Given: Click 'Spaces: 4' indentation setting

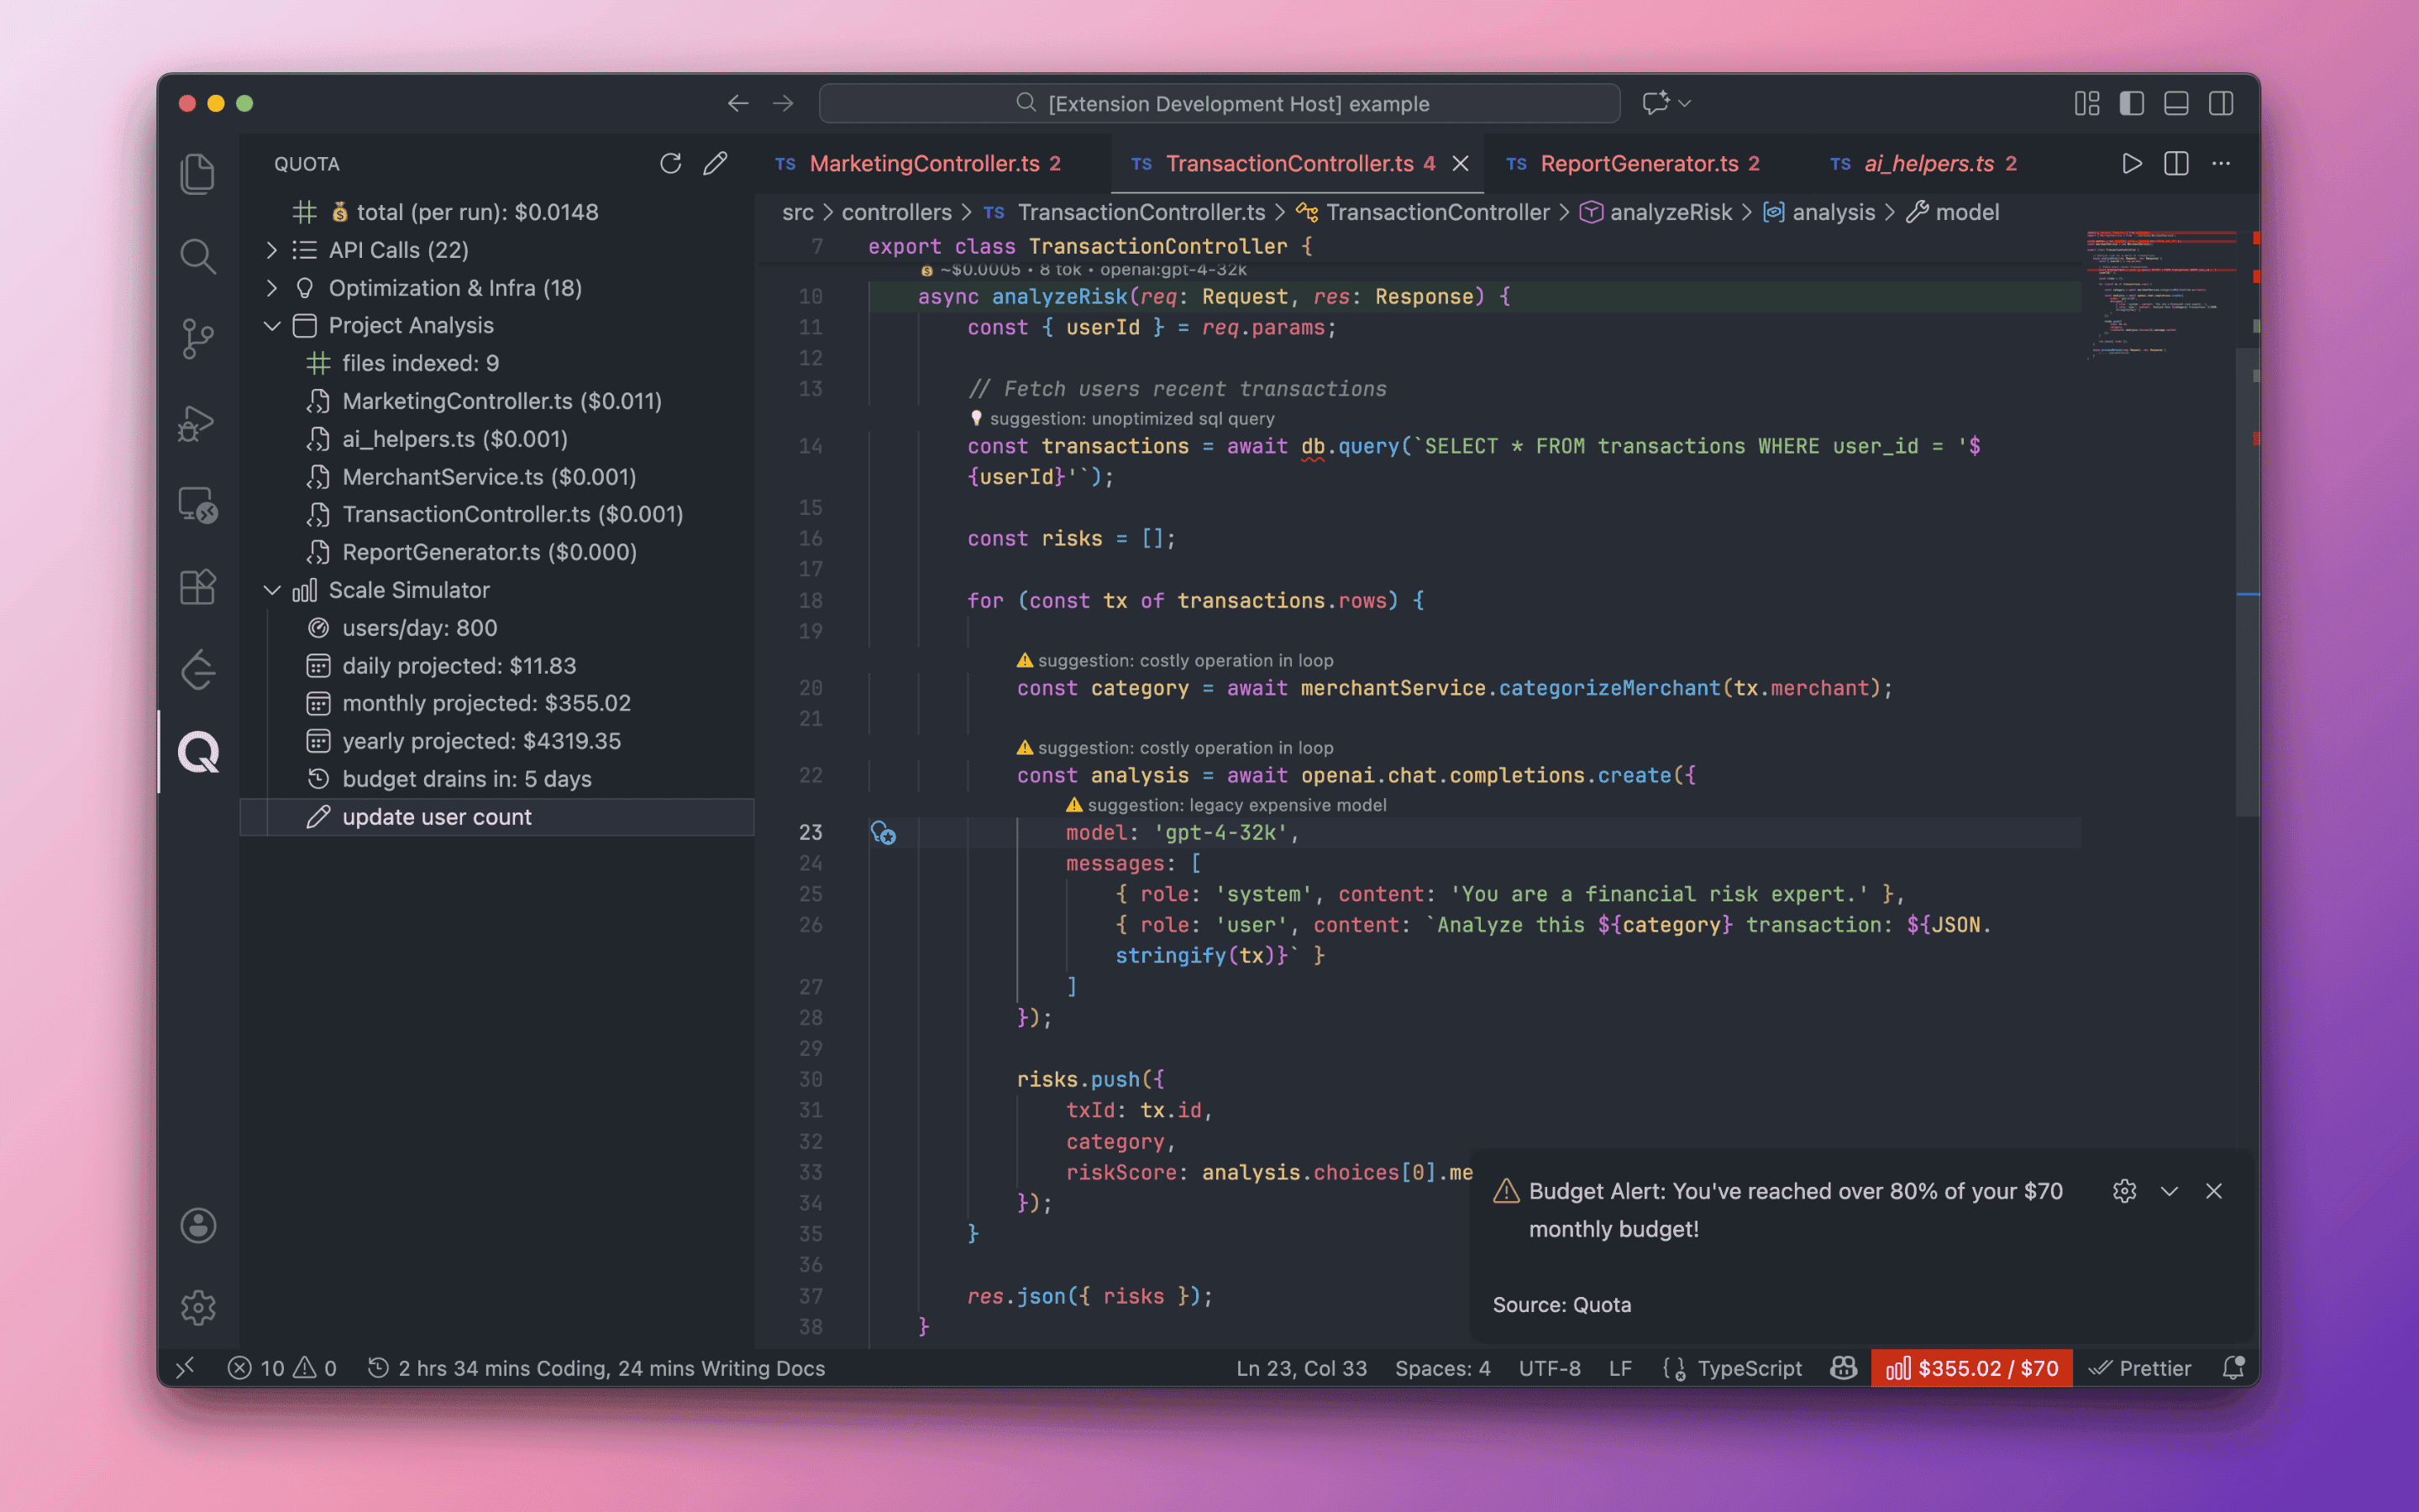Looking at the screenshot, I should (x=1442, y=1367).
